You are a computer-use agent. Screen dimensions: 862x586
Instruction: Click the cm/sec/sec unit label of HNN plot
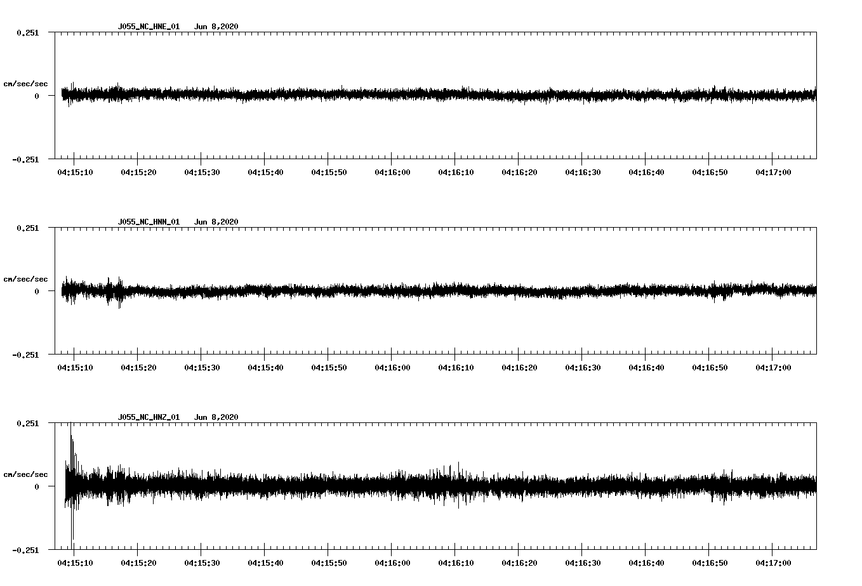point(25,279)
